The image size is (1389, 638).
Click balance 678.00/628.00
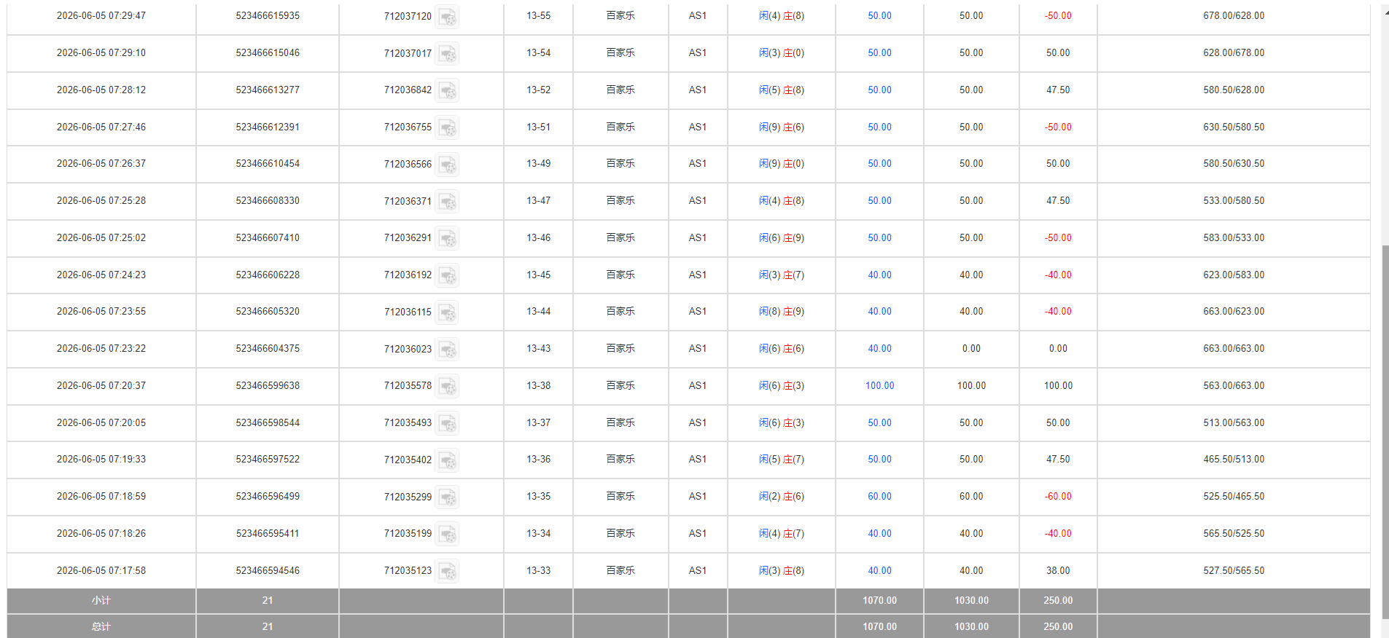(x=1234, y=15)
